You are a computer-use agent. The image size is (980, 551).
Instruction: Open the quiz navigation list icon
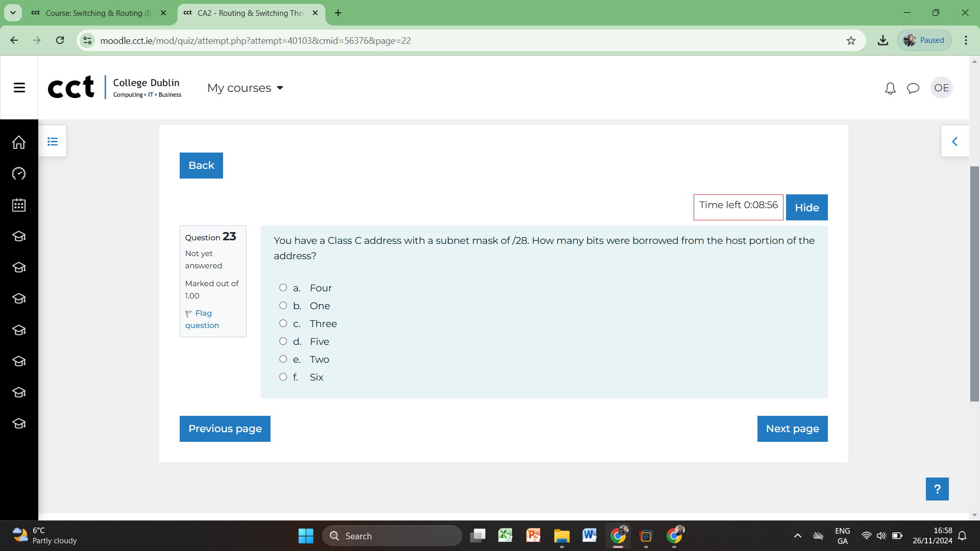click(x=53, y=141)
